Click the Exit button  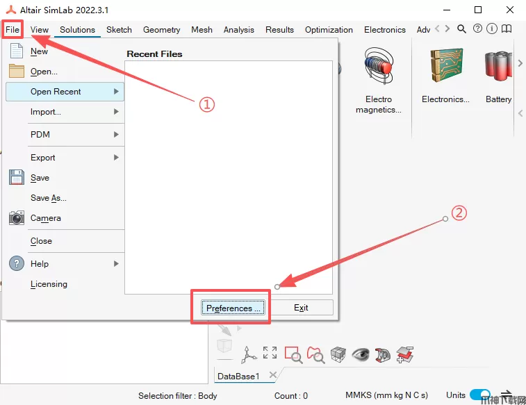click(x=301, y=308)
